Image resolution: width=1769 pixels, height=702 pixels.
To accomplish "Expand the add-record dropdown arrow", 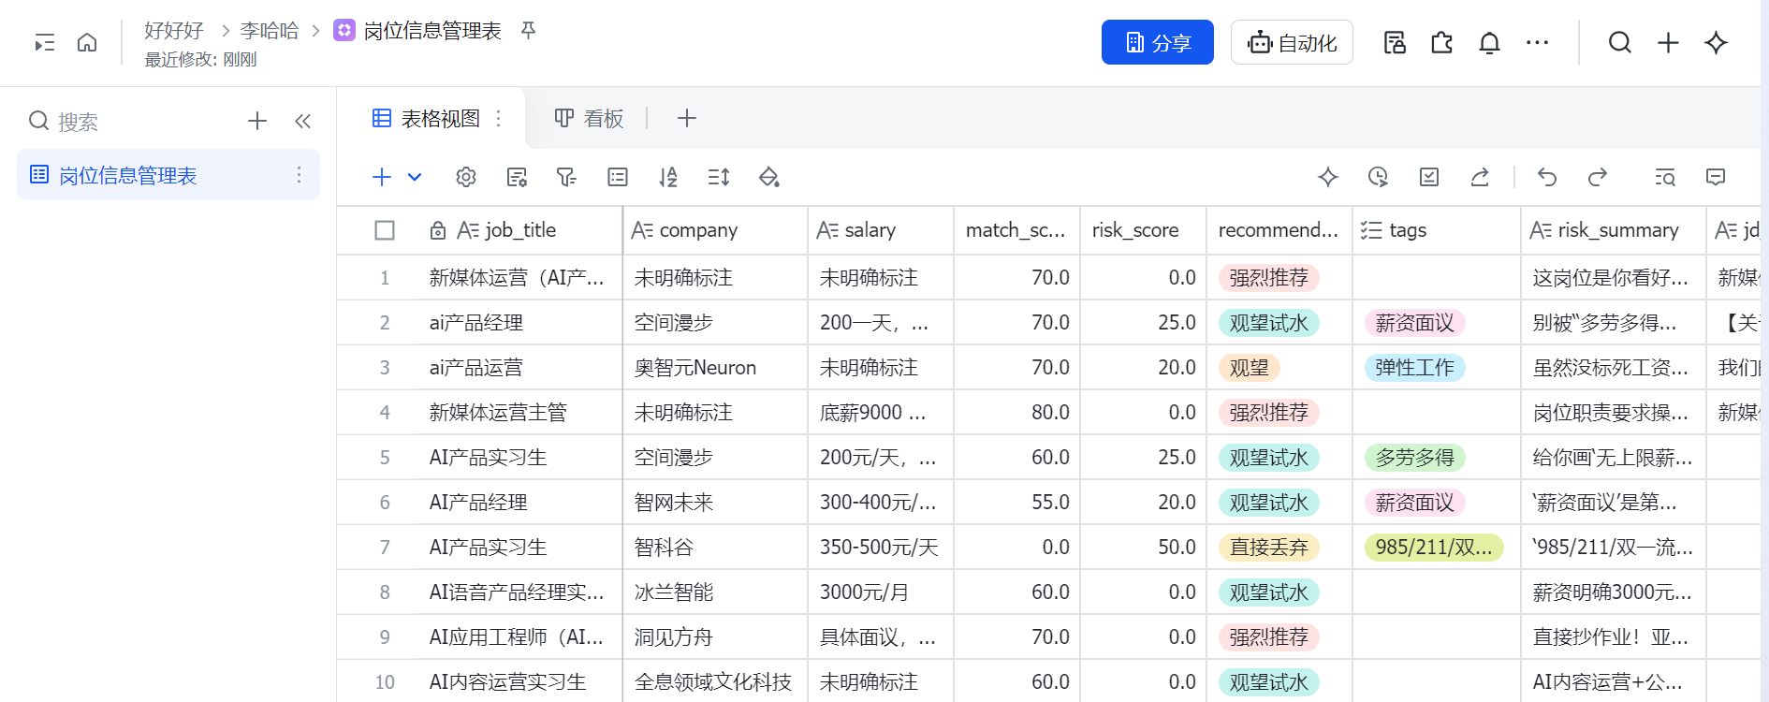I will [415, 177].
